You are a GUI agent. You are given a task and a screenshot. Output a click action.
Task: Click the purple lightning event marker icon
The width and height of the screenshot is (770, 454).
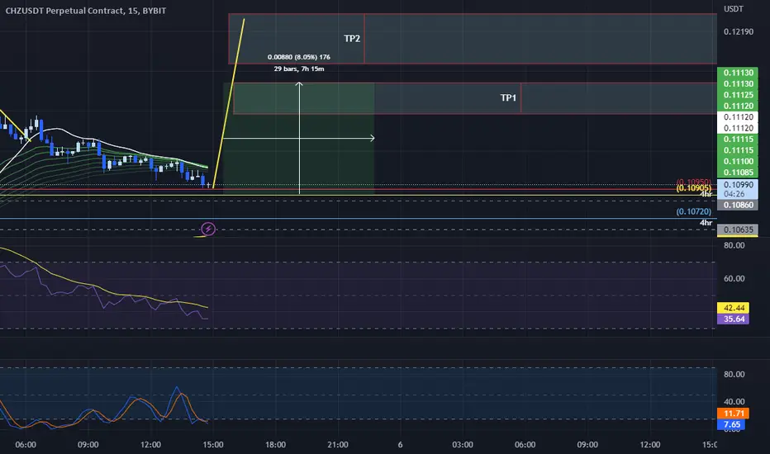click(x=208, y=229)
